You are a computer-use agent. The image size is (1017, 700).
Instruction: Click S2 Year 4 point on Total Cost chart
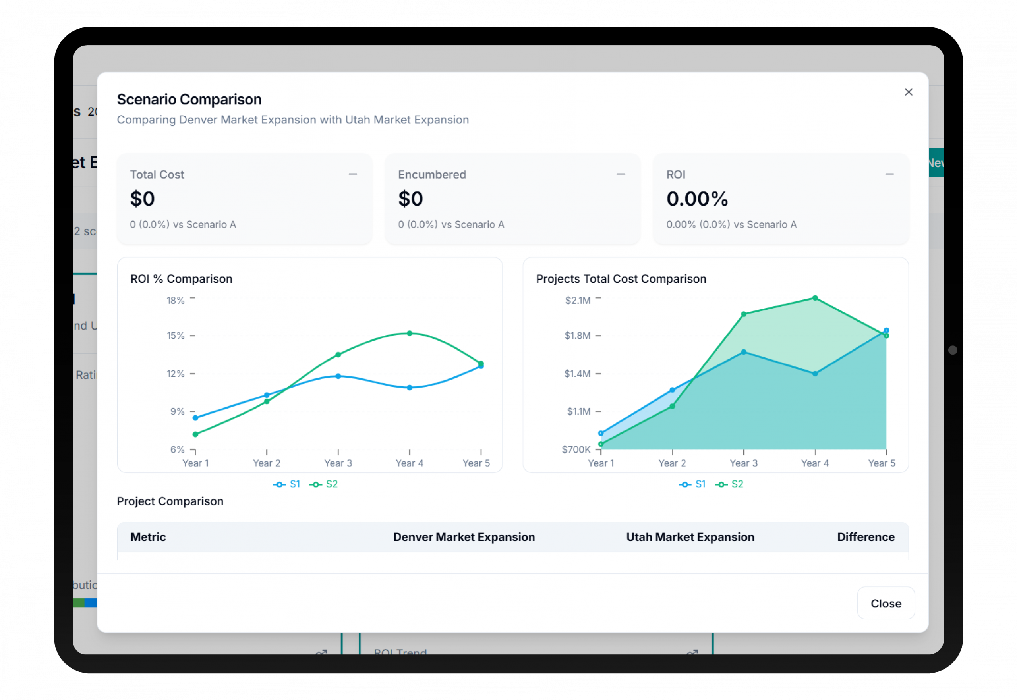pos(815,298)
